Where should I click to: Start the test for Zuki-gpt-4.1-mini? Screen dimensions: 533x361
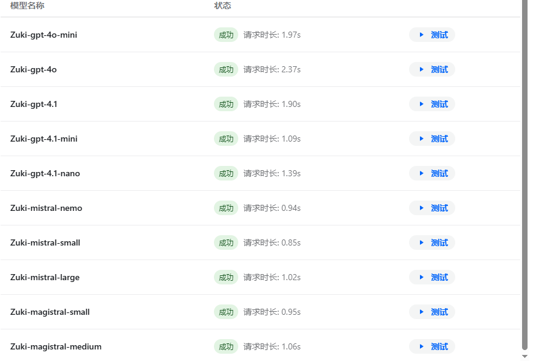[x=432, y=139]
